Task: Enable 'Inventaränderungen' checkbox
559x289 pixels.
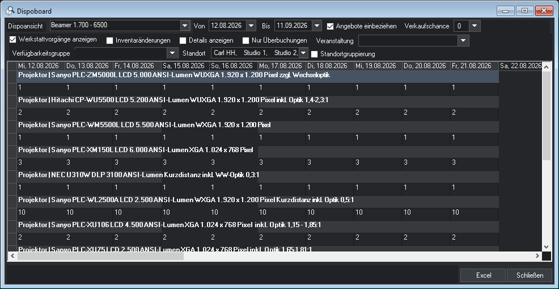Action: click(x=110, y=40)
